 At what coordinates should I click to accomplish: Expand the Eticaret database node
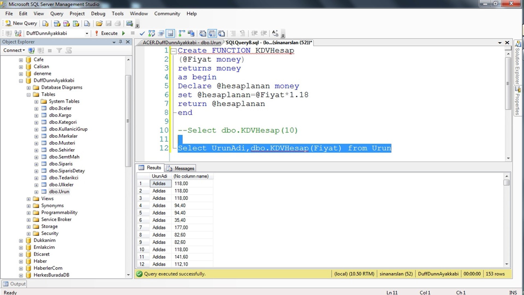click(x=21, y=255)
